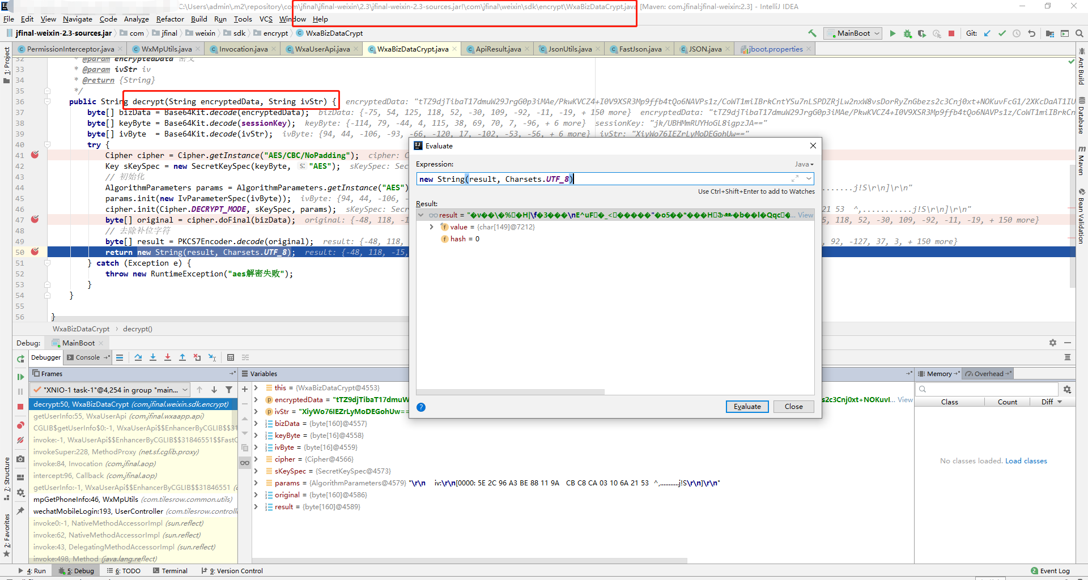Toggle Show Watches glasses icon in Variables

tap(245, 463)
